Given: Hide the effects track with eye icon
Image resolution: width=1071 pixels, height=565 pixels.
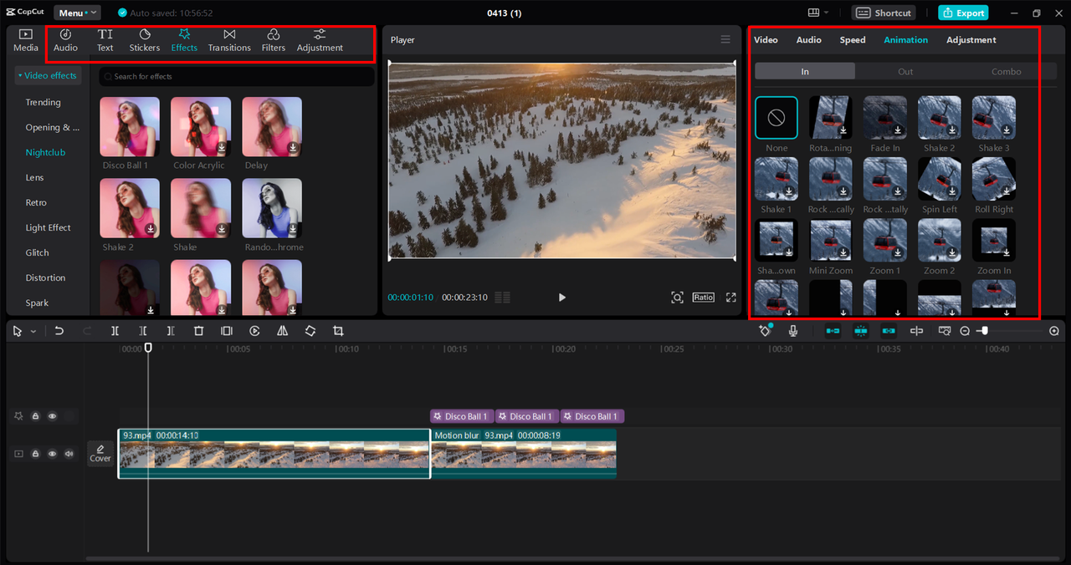Looking at the screenshot, I should click(52, 415).
